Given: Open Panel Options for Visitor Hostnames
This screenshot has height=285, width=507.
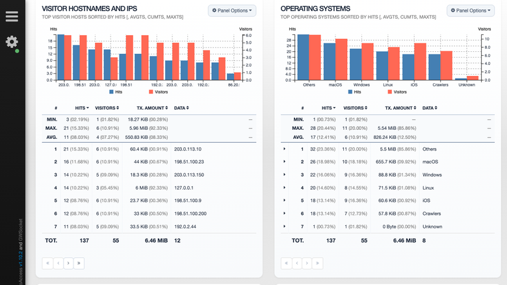Looking at the screenshot, I should [x=232, y=10].
